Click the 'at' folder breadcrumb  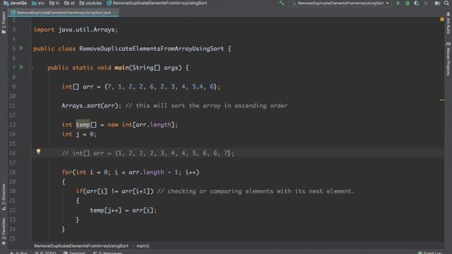69,3
